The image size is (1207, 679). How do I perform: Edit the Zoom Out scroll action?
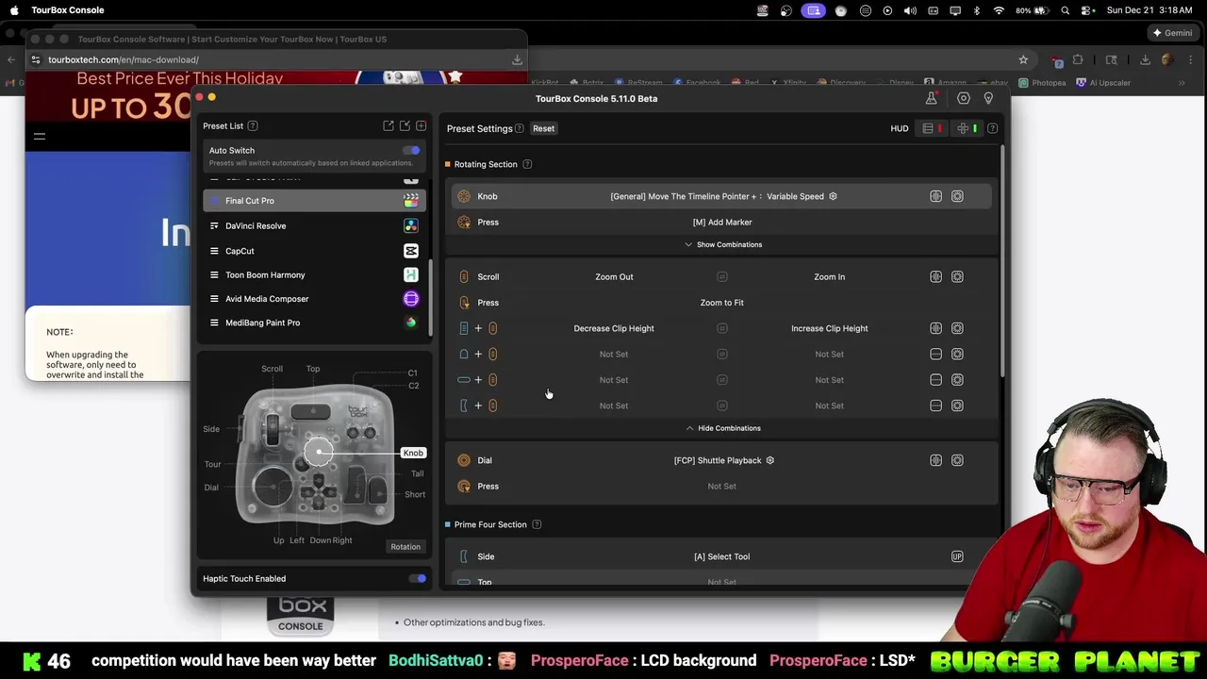(x=614, y=276)
